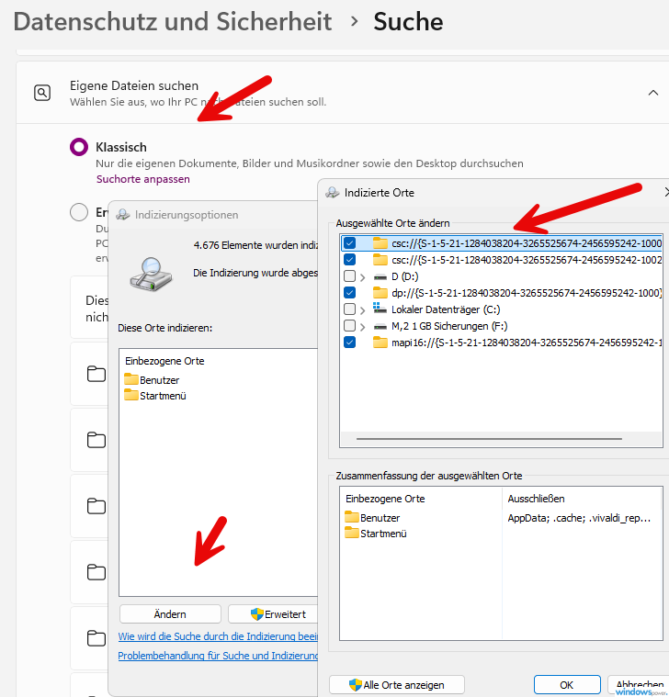Image resolution: width=669 pixels, height=697 pixels.
Task: Click the AppData; .cache exclusion entry
Action: click(579, 518)
